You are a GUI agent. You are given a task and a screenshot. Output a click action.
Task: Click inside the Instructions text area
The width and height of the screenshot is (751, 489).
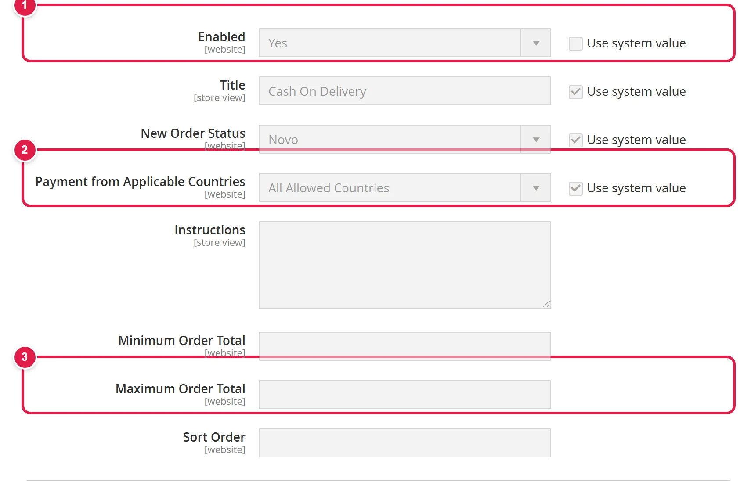pyautogui.click(x=404, y=265)
